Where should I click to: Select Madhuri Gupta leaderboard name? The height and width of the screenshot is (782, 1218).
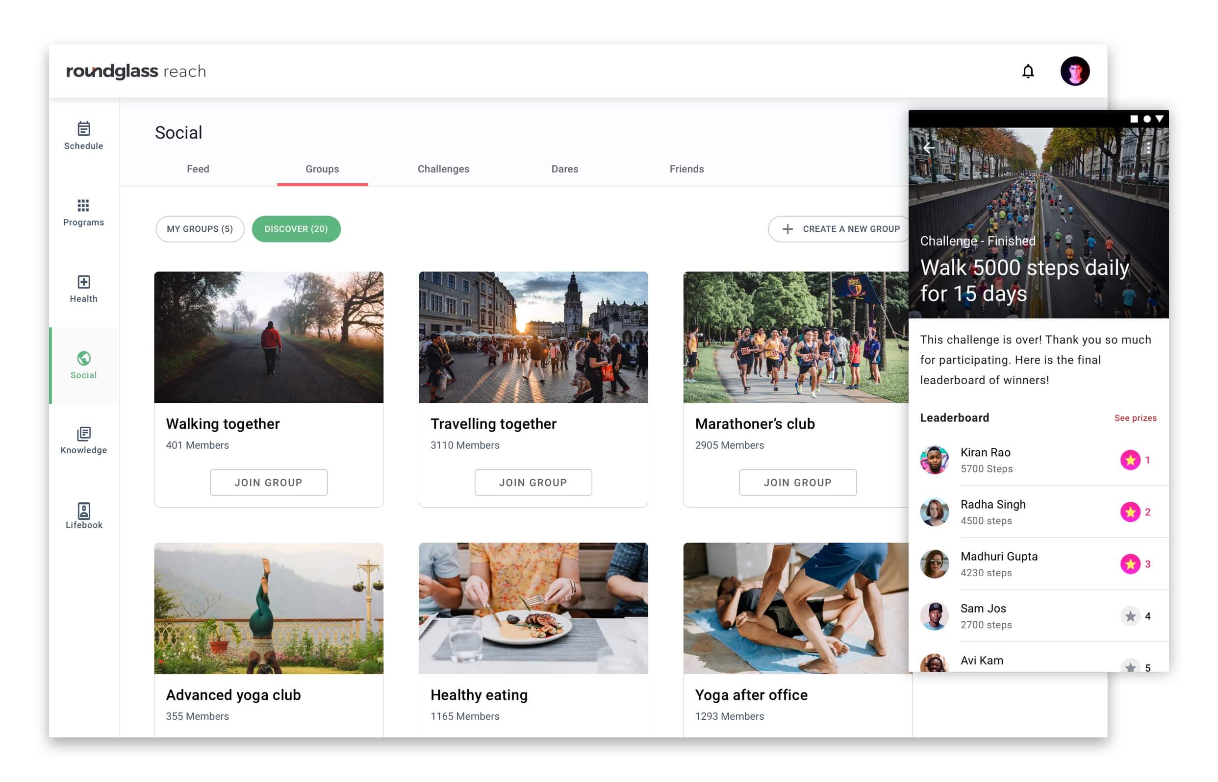pyautogui.click(x=998, y=557)
